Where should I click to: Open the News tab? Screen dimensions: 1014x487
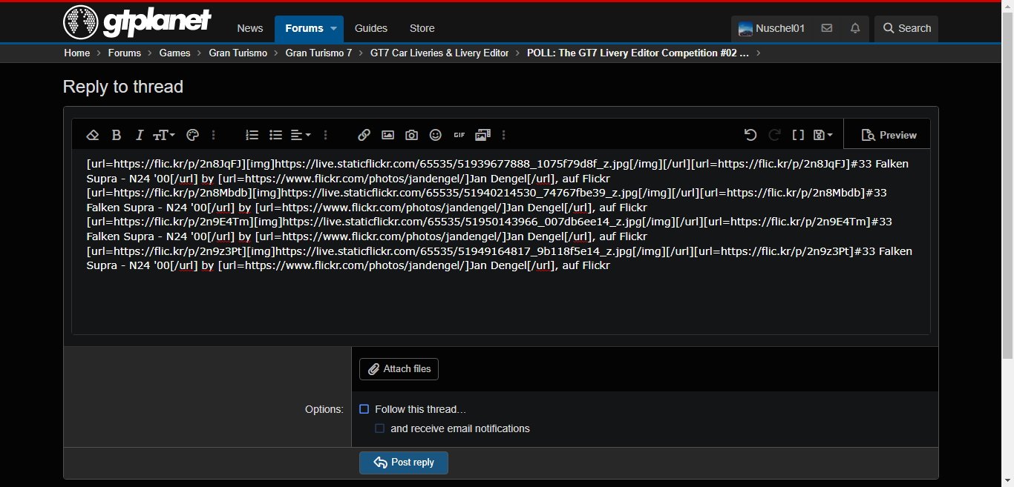pos(250,28)
